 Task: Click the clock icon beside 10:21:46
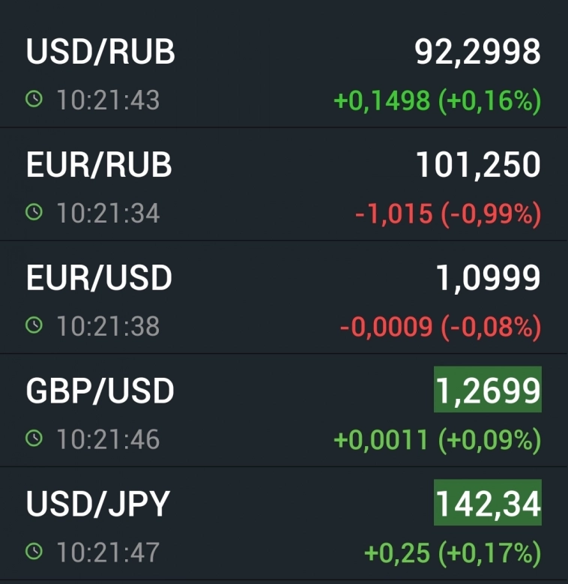[x=34, y=439]
